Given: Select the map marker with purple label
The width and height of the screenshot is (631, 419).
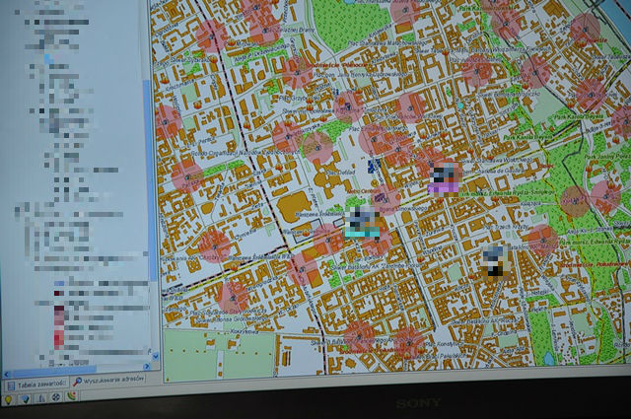Looking at the screenshot, I should [445, 178].
